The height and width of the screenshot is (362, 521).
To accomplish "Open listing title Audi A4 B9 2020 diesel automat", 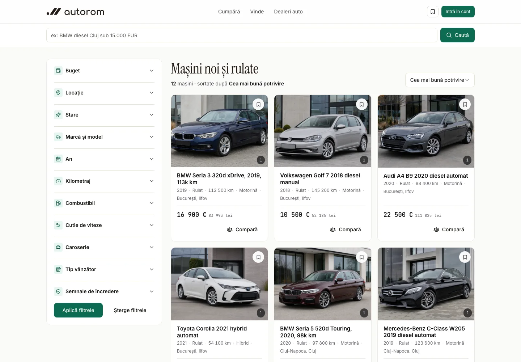I will pyautogui.click(x=425, y=176).
